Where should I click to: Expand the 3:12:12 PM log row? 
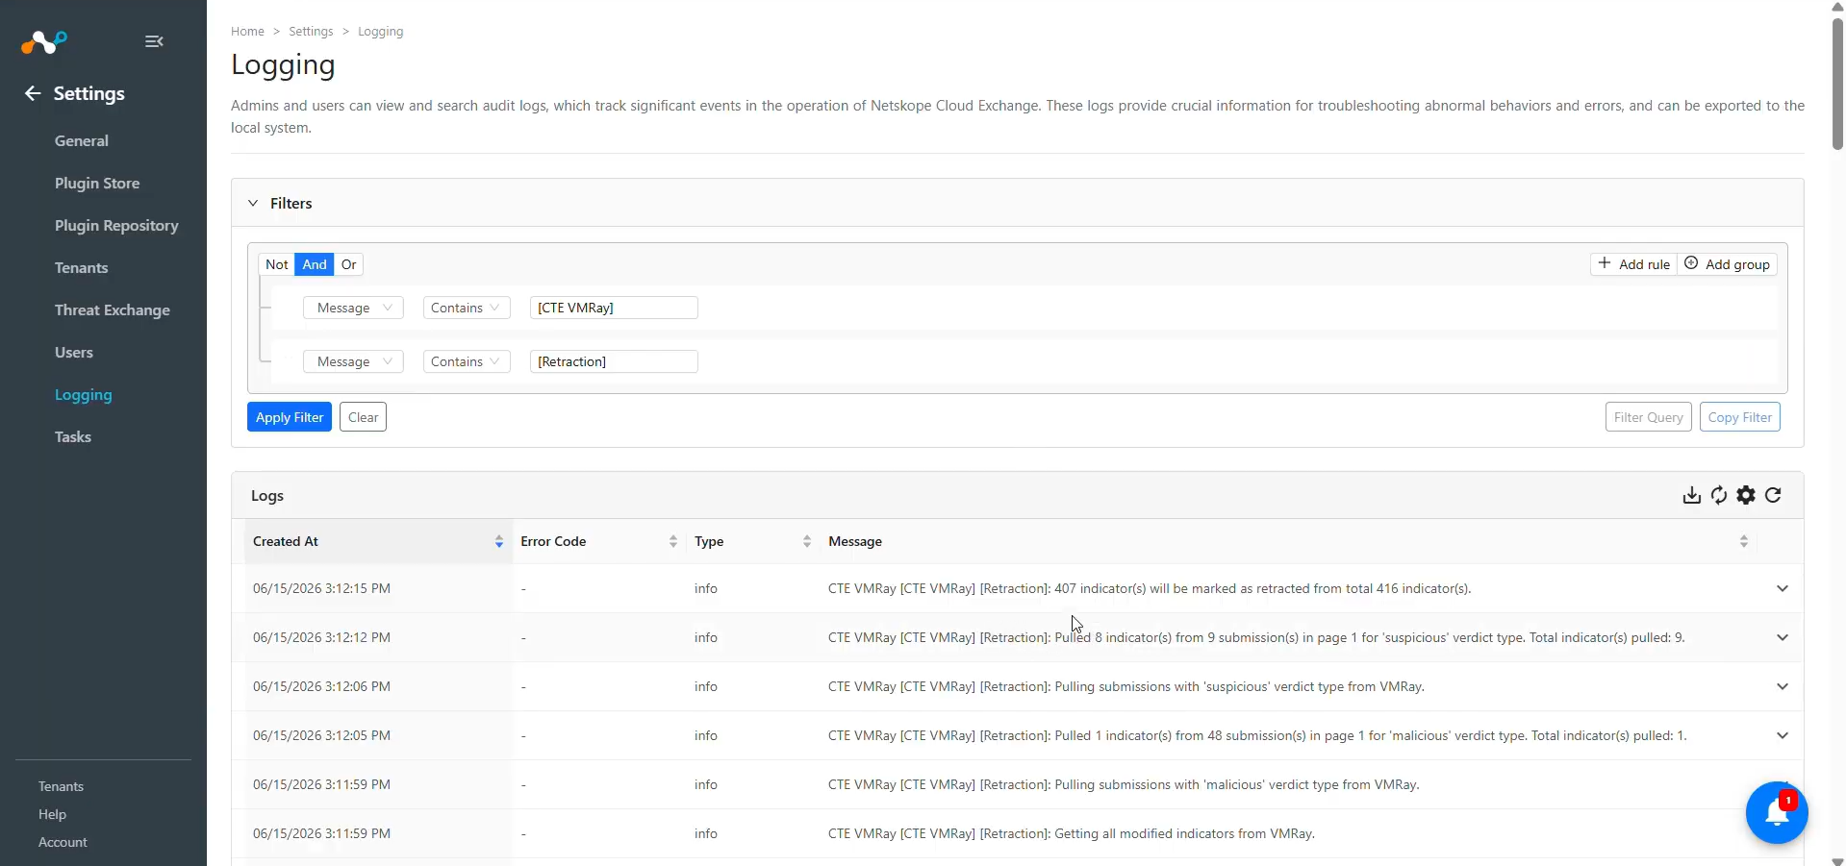click(x=1783, y=637)
